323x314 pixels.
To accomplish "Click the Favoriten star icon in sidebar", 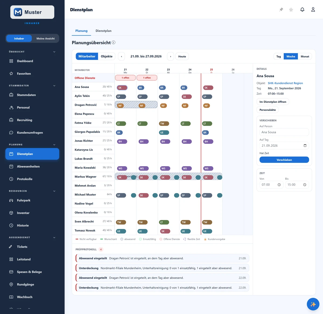I will click(11, 73).
